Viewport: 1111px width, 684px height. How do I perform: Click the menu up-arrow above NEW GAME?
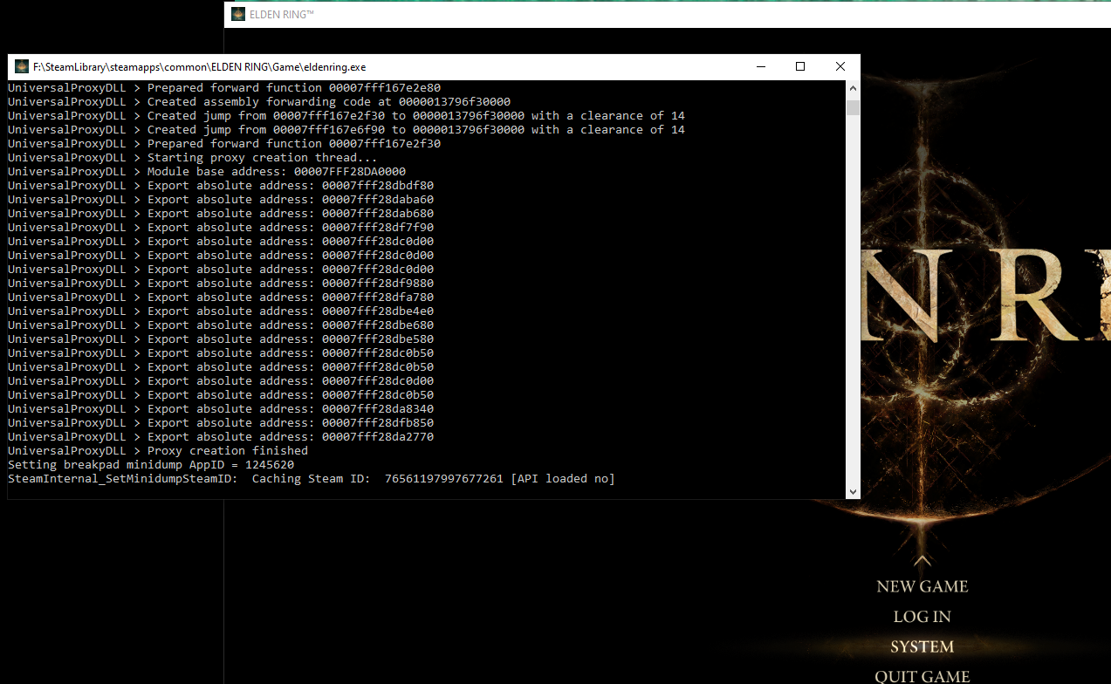point(922,560)
